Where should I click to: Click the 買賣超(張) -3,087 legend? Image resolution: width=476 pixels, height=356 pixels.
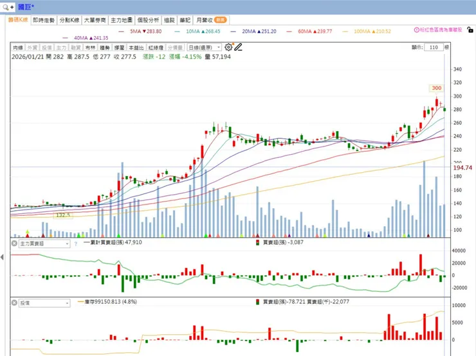point(279,242)
